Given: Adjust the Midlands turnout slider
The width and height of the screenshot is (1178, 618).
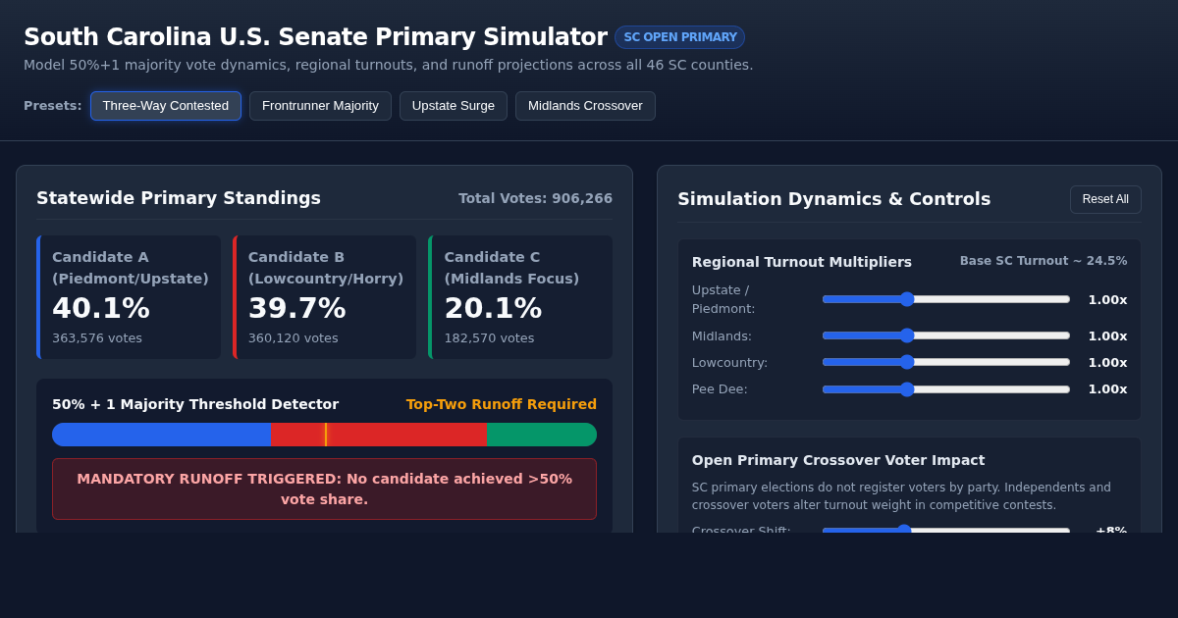Looking at the screenshot, I should pyautogui.click(x=946, y=335).
